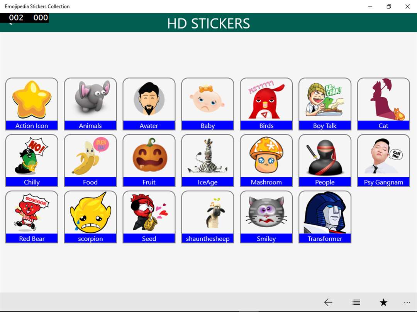417x312 pixels.
Task: Open the Action Icon sticker pack
Action: click(x=32, y=104)
